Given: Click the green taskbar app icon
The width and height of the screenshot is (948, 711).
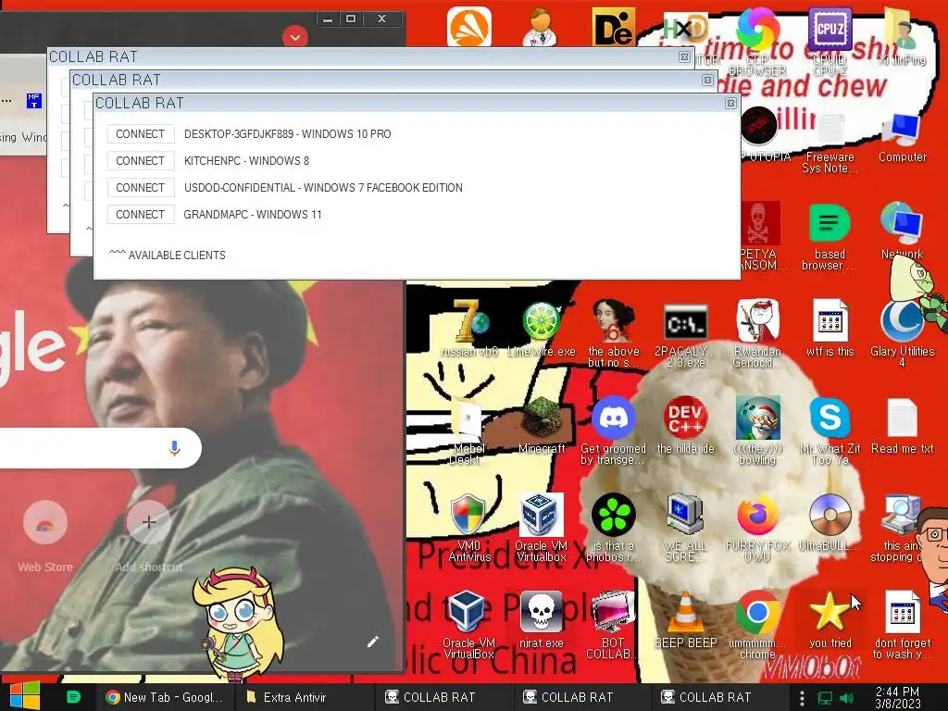Looking at the screenshot, I should tap(73, 697).
